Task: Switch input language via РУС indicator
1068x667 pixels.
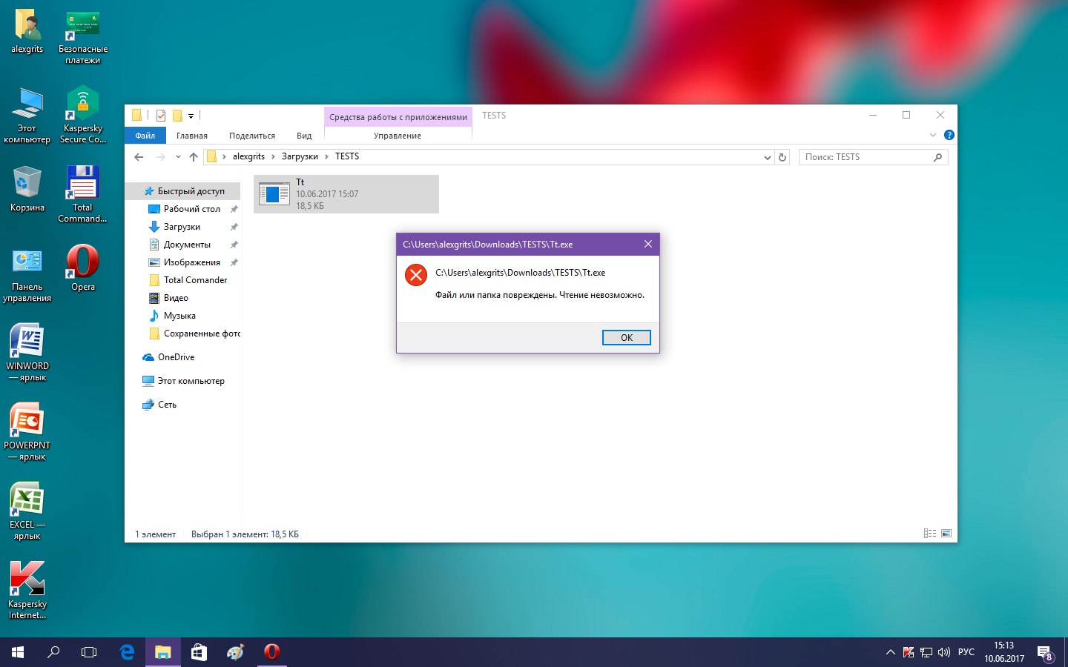Action: [966, 652]
